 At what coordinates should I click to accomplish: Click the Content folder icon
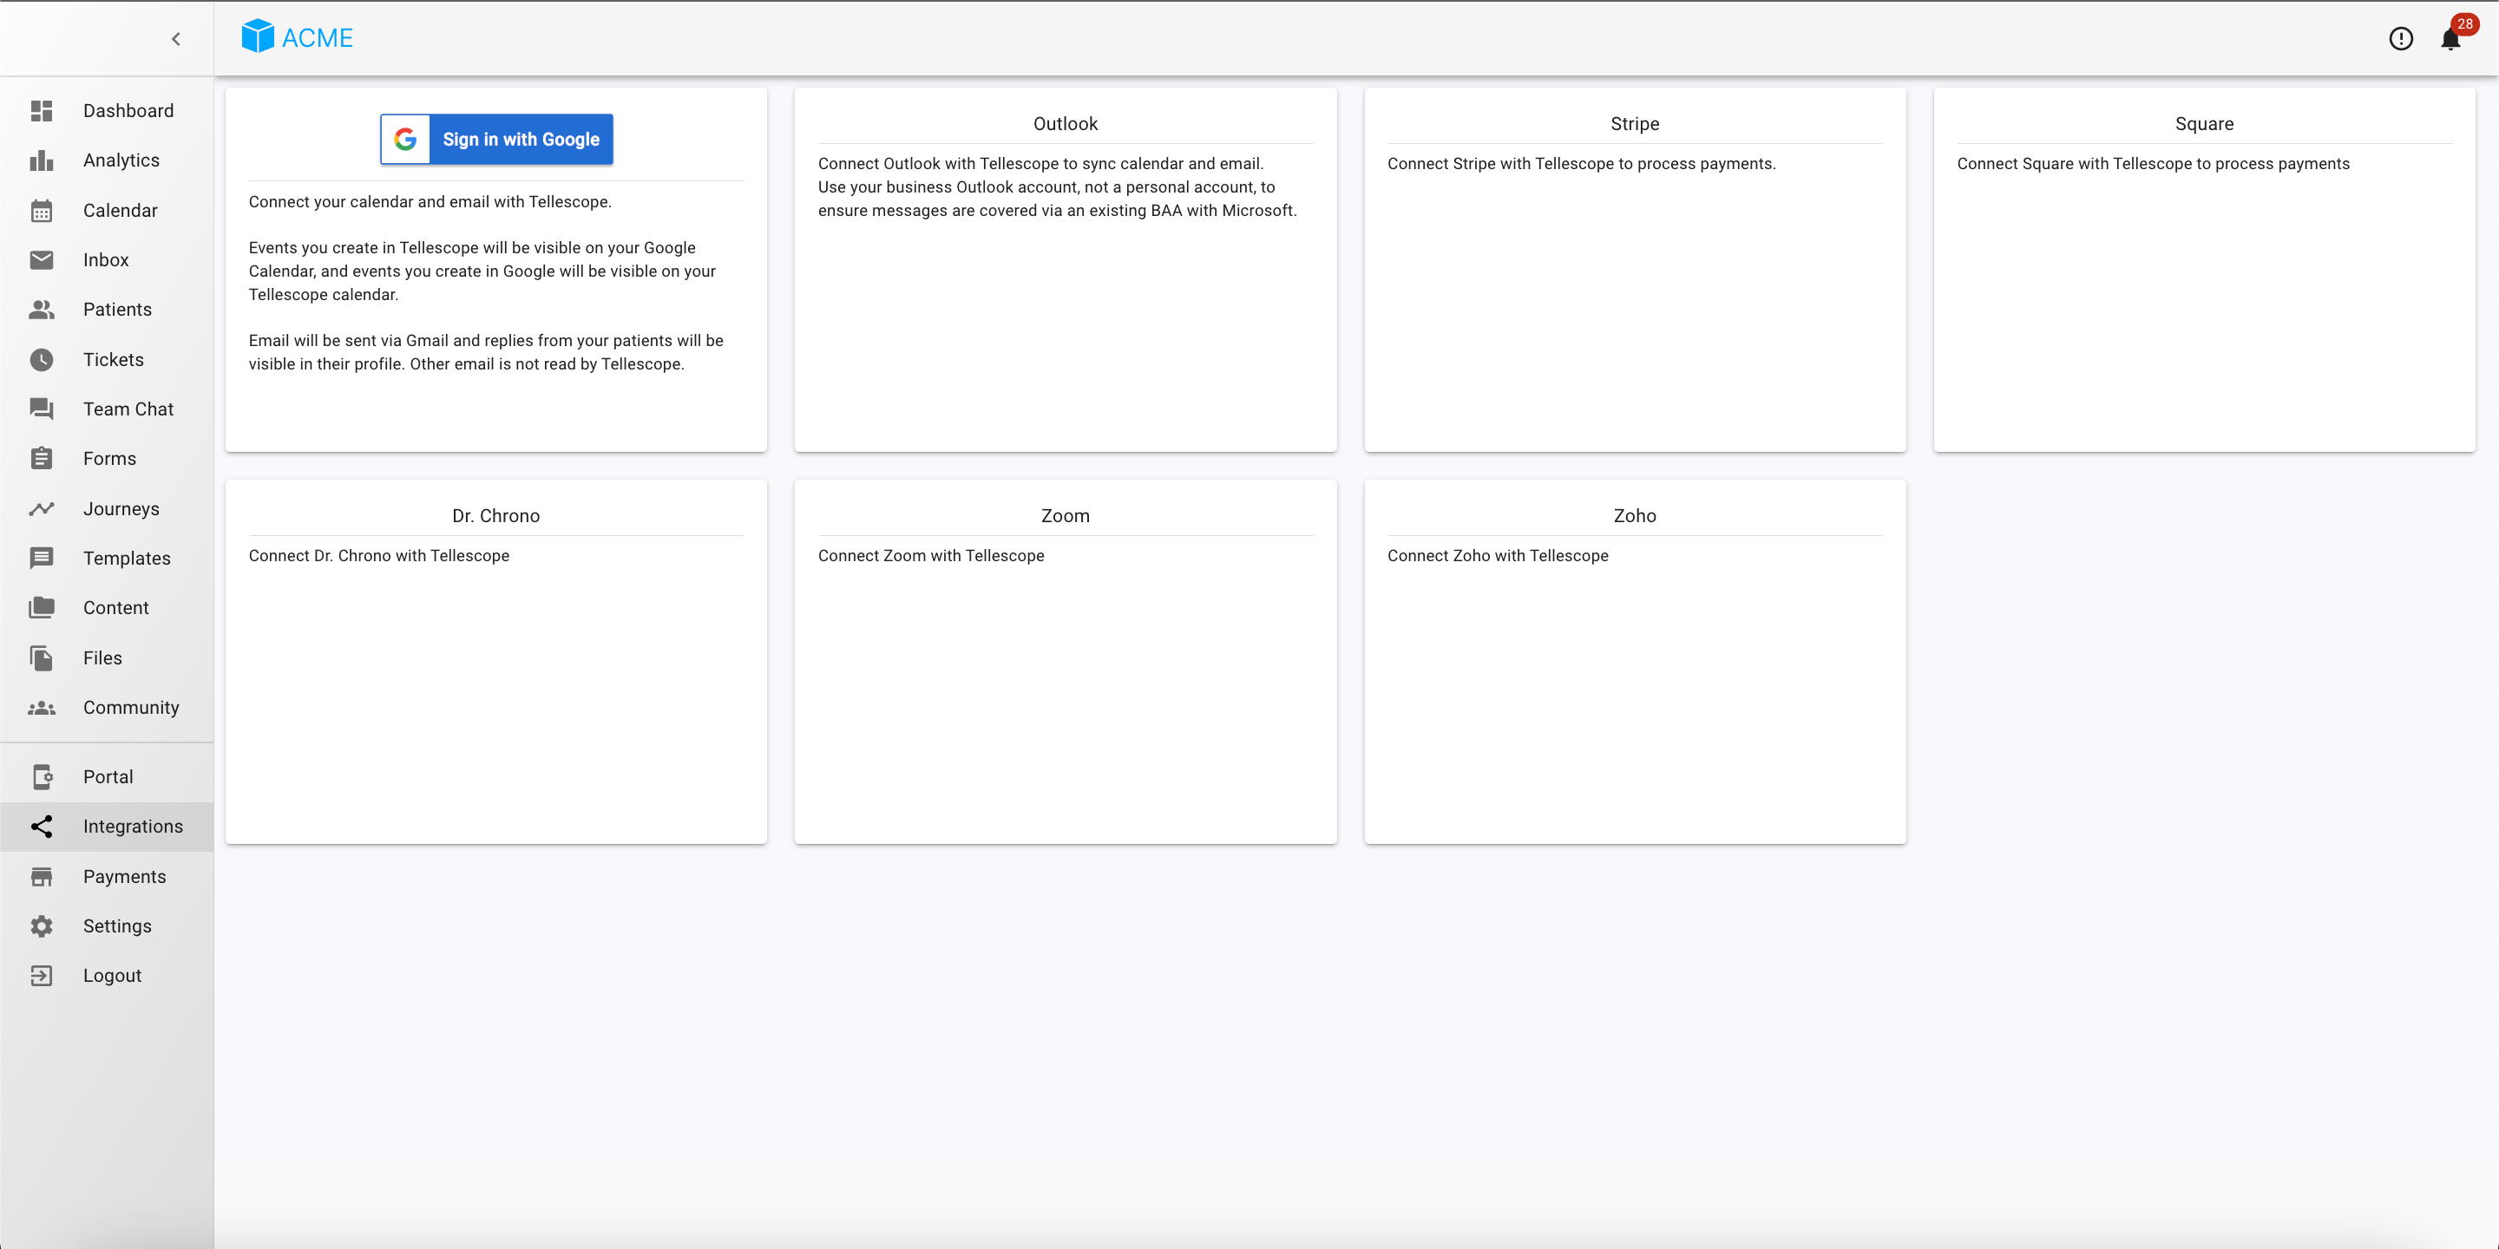(42, 608)
